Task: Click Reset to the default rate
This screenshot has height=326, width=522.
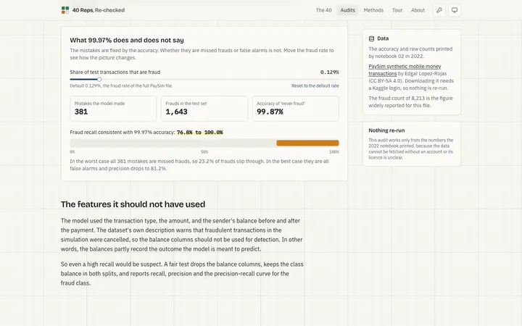Action: pyautogui.click(x=315, y=85)
